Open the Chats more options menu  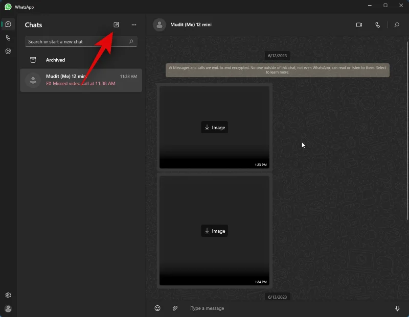134,25
